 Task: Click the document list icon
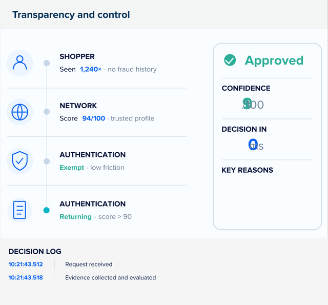pyautogui.click(x=19, y=210)
